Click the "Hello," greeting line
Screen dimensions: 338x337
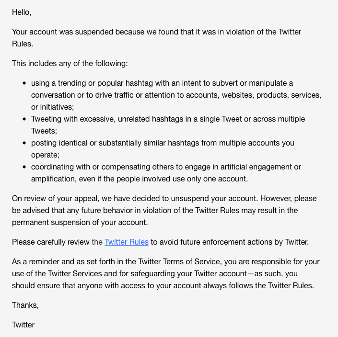click(x=22, y=12)
